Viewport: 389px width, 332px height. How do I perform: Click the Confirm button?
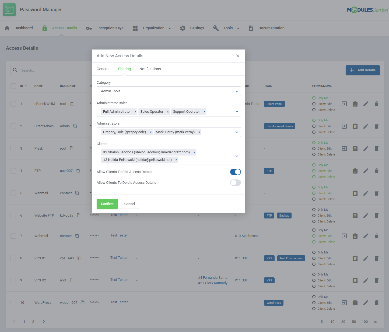pyautogui.click(x=107, y=204)
